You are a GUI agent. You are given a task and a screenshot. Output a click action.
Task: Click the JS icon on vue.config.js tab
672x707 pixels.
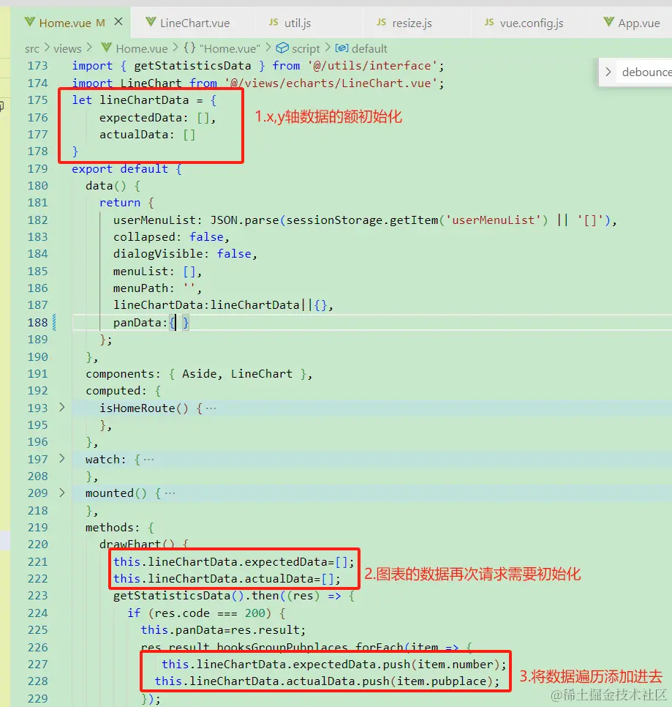pyautogui.click(x=490, y=22)
